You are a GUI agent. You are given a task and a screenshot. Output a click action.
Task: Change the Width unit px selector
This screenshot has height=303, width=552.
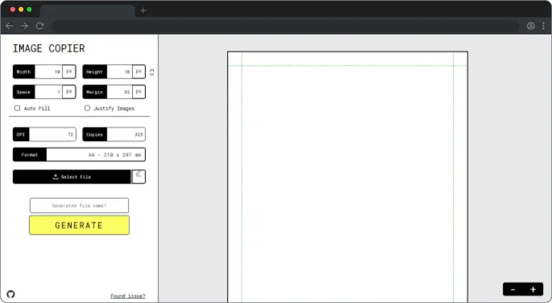69,72
